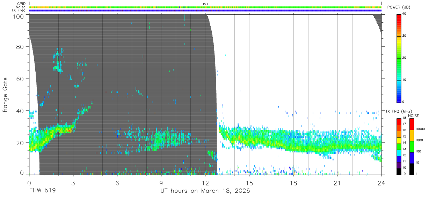Click the 40 tick on Range Gate axis
The width and height of the screenshot is (429, 198).
20,111
